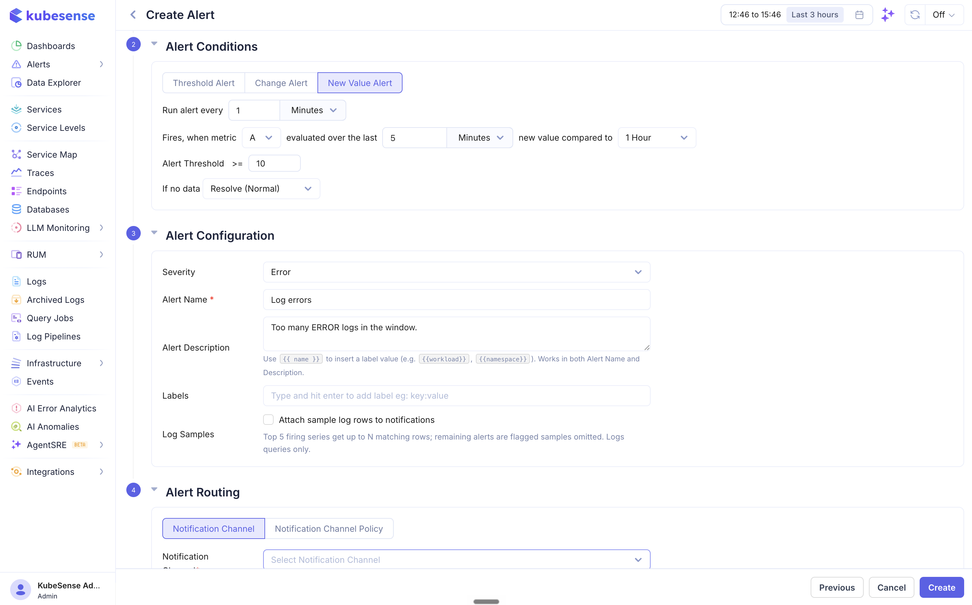972x605 pixels.
Task: Open the Severity dropdown
Action: pyautogui.click(x=456, y=272)
